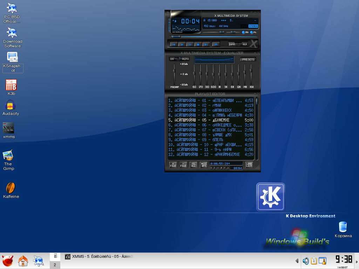The height and width of the screenshot is (269, 359).
Task: Open the Download Software desktop icon
Action: [12, 38]
